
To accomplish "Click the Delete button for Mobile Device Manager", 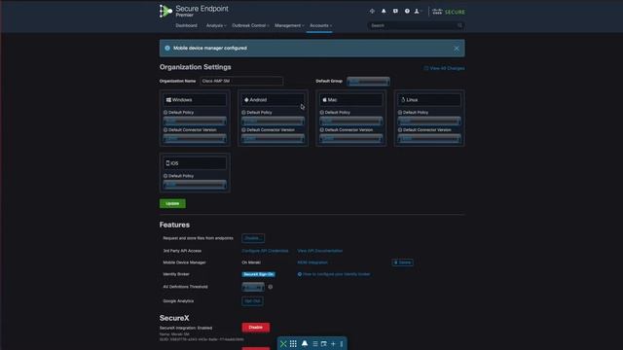I will (x=402, y=262).
